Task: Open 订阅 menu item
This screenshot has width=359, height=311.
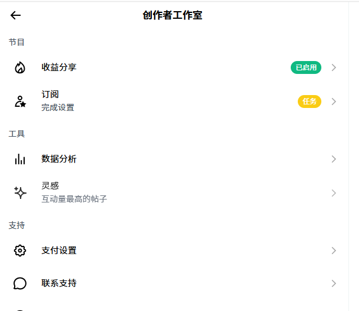Action: pyautogui.click(x=174, y=102)
